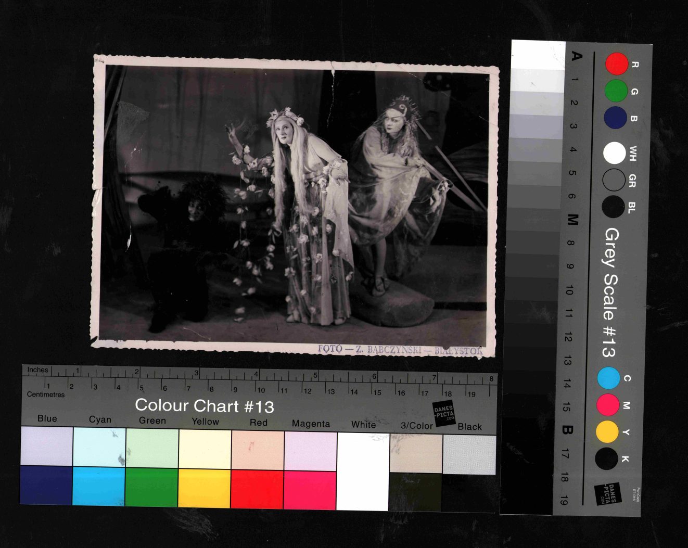The height and width of the screenshot is (548, 688).
Task: Sample the hot pink patch under Magenta
Action: tap(310, 490)
